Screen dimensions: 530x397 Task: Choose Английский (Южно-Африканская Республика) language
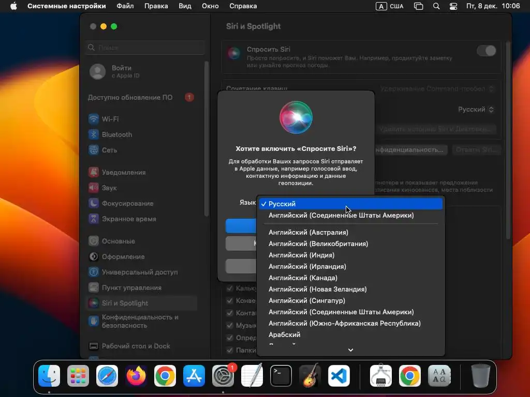[350, 324]
